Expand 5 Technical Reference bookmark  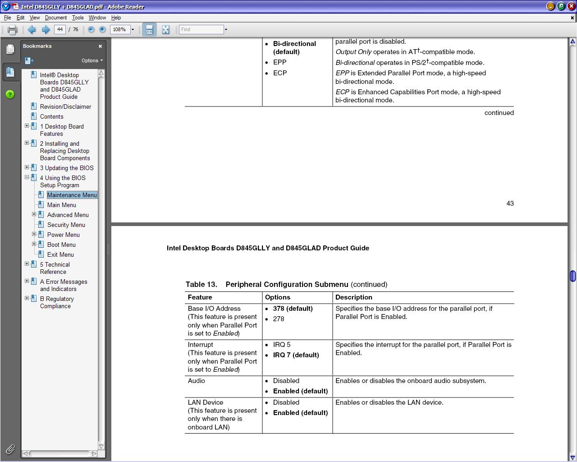click(27, 264)
